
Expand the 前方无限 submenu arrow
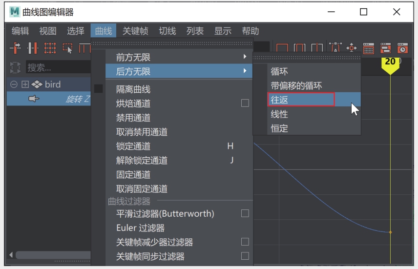(x=245, y=57)
